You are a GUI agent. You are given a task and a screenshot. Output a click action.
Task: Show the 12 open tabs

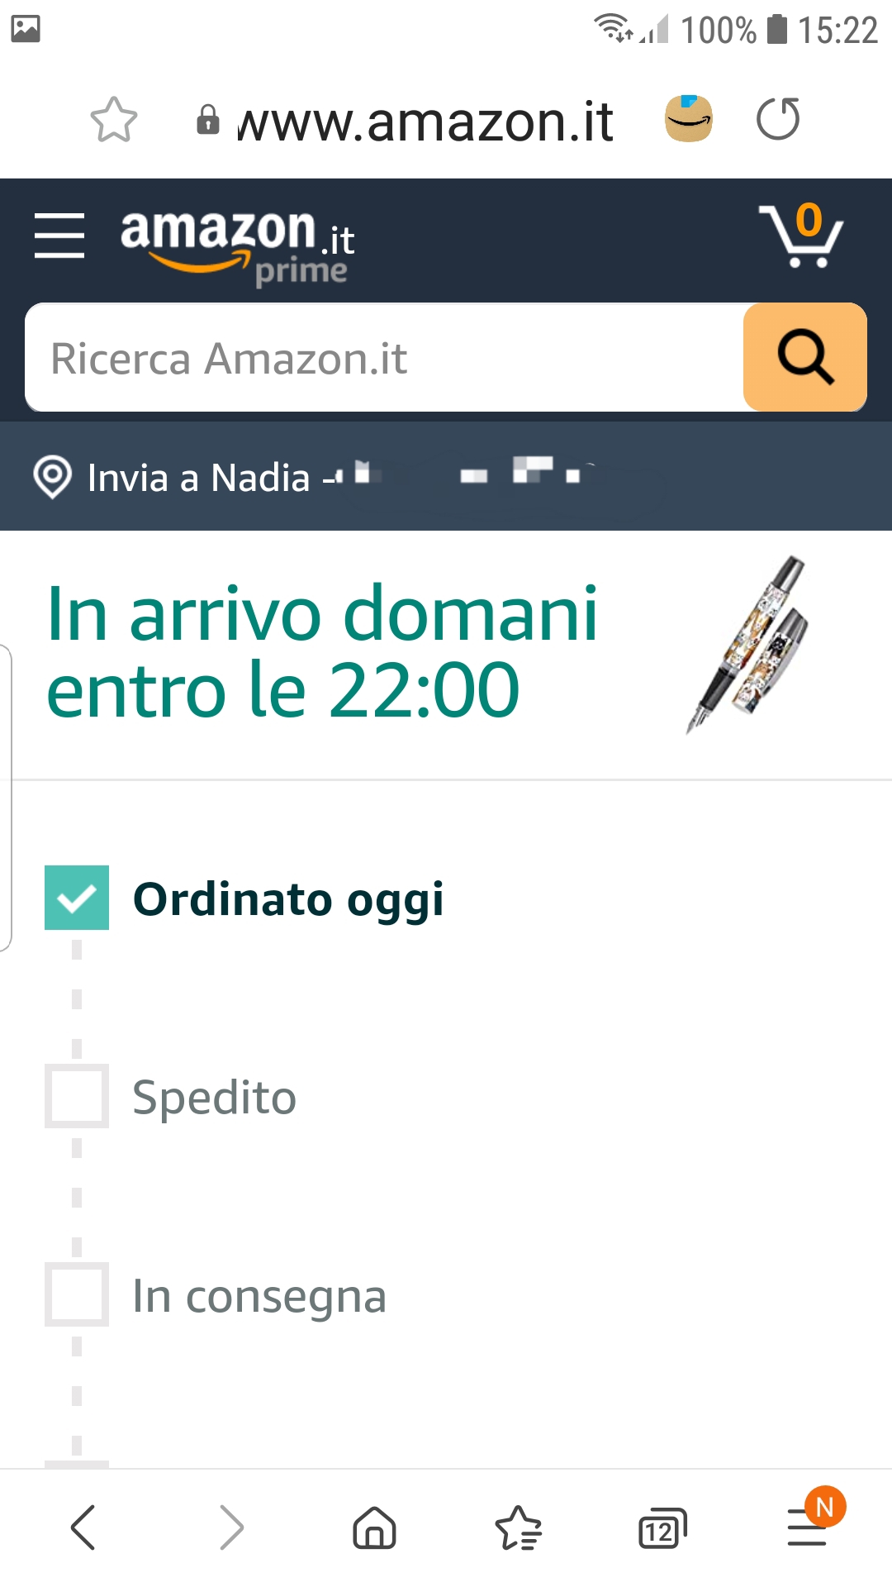662,1528
